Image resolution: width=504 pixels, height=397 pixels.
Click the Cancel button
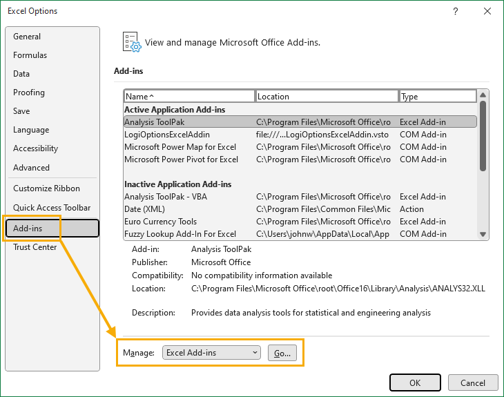(473, 383)
